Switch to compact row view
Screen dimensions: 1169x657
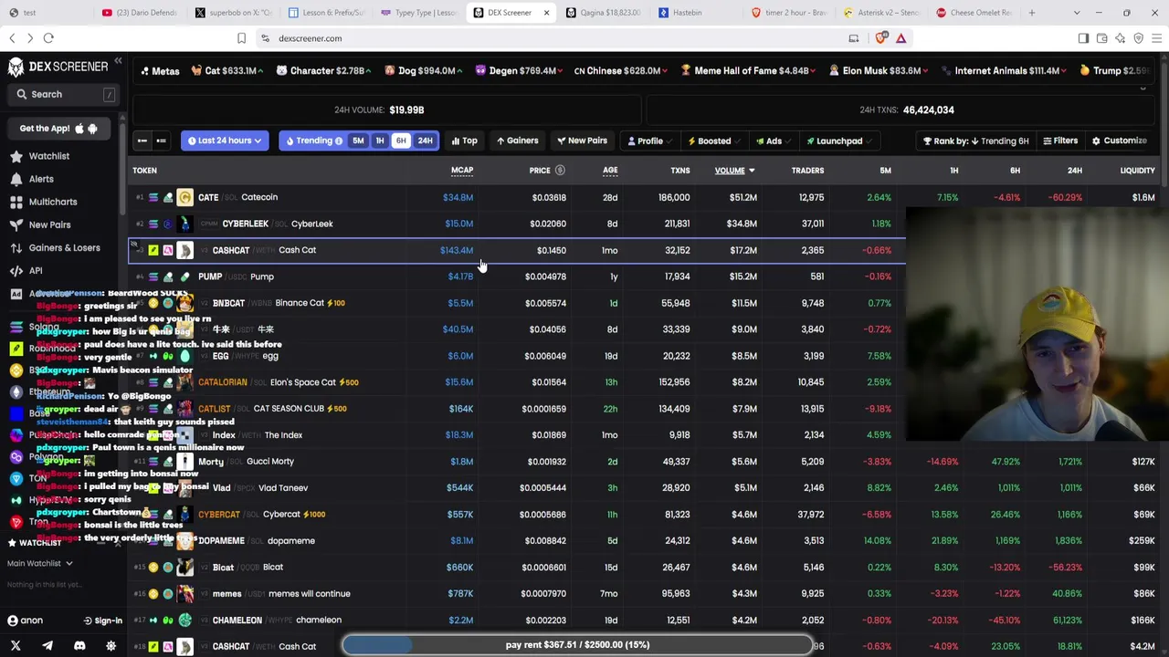coord(142,141)
